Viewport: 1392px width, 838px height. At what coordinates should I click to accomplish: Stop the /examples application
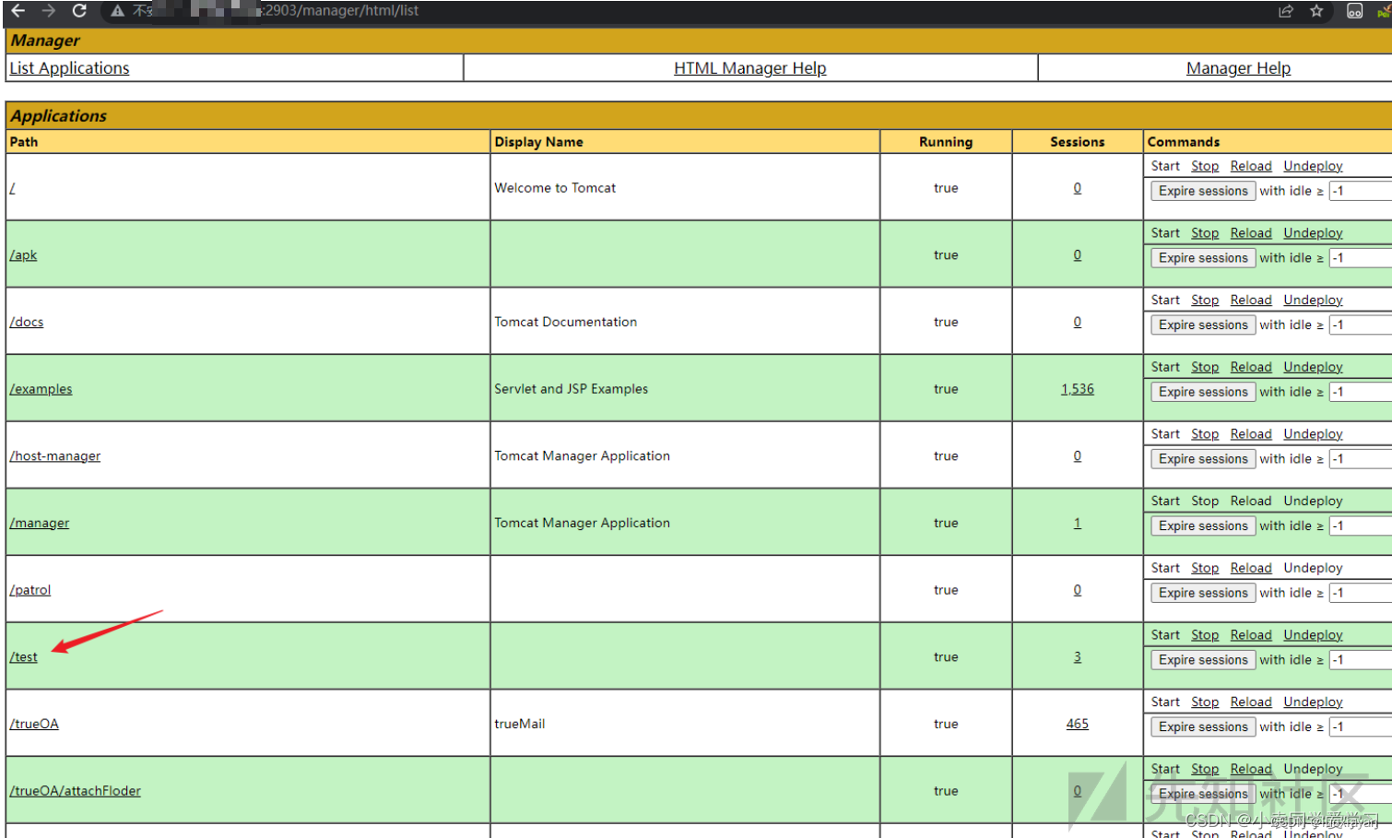1205,367
